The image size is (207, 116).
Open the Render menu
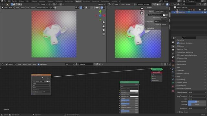pyautogui.click(x=15, y=1)
